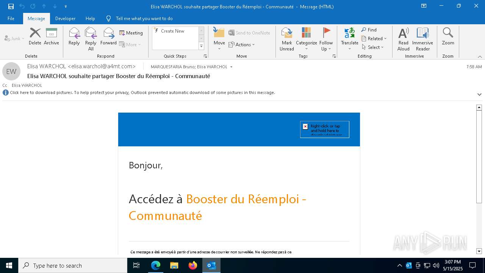
Task: Click the EW sender avatar
Action: [x=11, y=71]
